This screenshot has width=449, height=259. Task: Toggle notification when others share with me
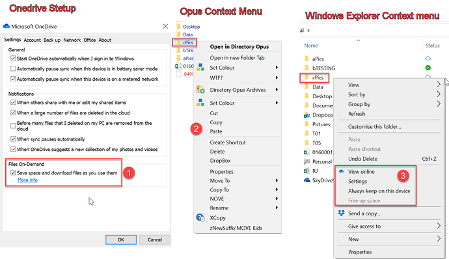click(x=13, y=102)
